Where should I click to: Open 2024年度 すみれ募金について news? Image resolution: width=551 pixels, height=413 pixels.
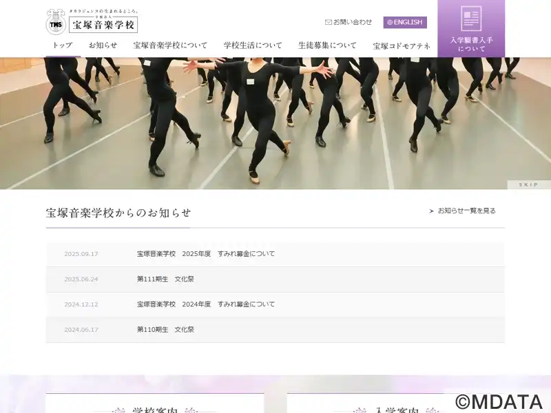click(x=206, y=304)
